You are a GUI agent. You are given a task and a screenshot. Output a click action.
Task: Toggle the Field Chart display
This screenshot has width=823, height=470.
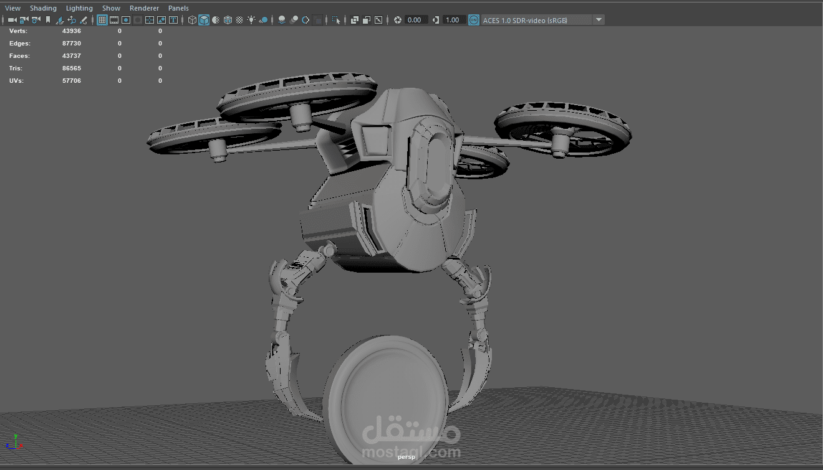click(150, 20)
